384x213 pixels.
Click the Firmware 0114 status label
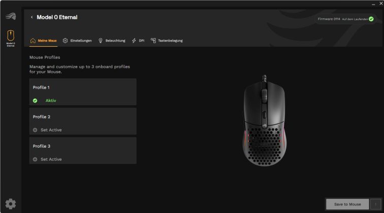click(x=329, y=19)
